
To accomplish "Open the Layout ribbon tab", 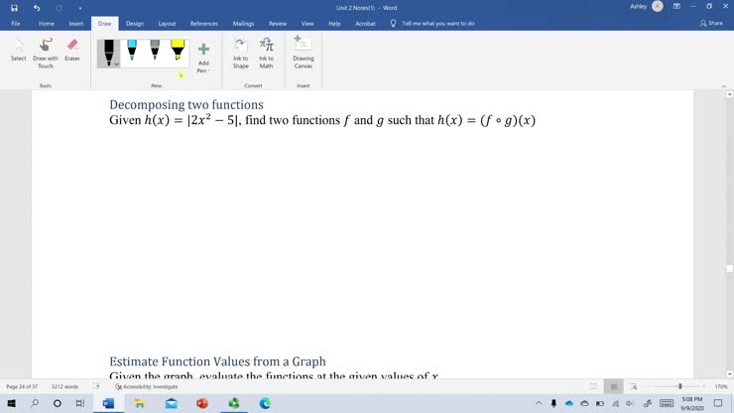I will (x=167, y=24).
